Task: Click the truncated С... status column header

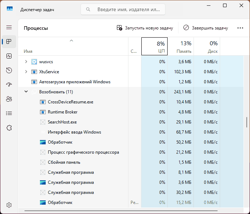Action: pyautogui.click(x=135, y=46)
